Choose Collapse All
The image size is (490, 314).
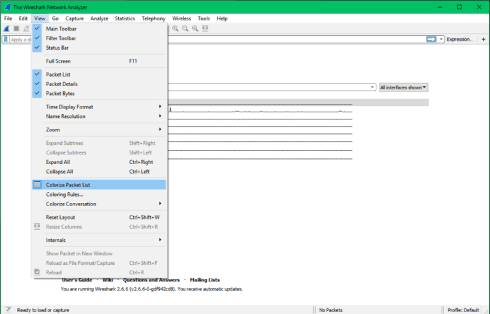point(99,172)
